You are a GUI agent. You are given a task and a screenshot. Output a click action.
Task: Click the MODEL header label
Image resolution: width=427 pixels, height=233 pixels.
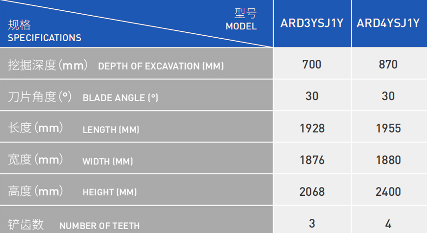coord(241,26)
